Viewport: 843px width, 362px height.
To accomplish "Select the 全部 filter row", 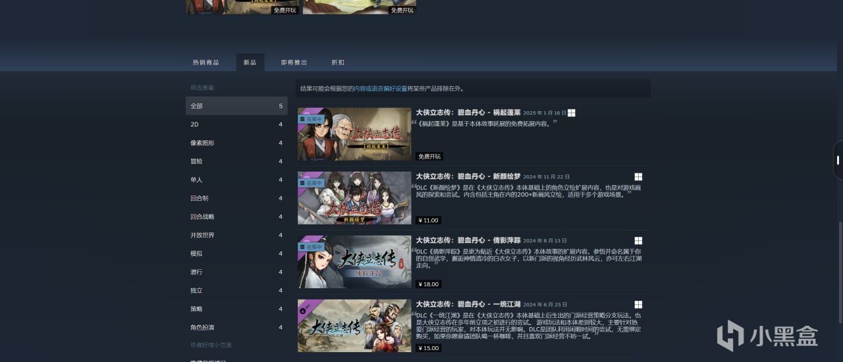I will pyautogui.click(x=236, y=106).
